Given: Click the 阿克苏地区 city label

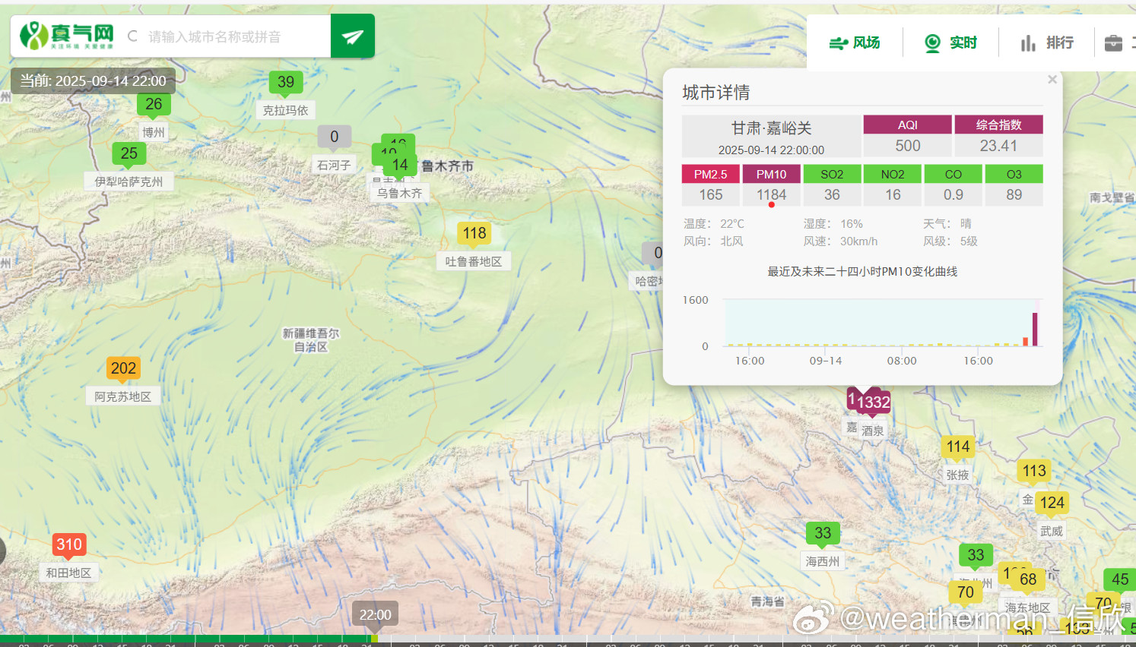Looking at the screenshot, I should pyautogui.click(x=123, y=396).
